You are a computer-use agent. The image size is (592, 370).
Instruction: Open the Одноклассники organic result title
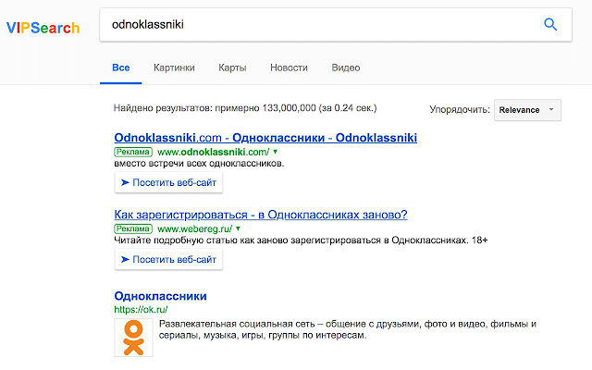(160, 296)
